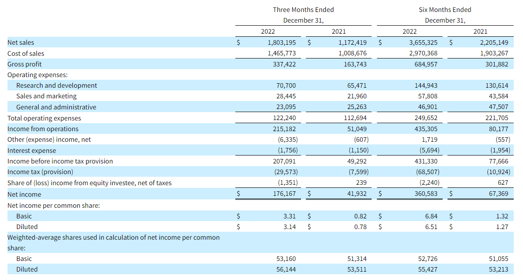Select the "Share of (loss) income from equity investee" label
The width and height of the screenshot is (523, 280).
coord(89,183)
